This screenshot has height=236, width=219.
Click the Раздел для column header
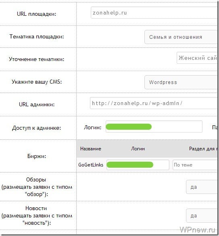point(203,149)
